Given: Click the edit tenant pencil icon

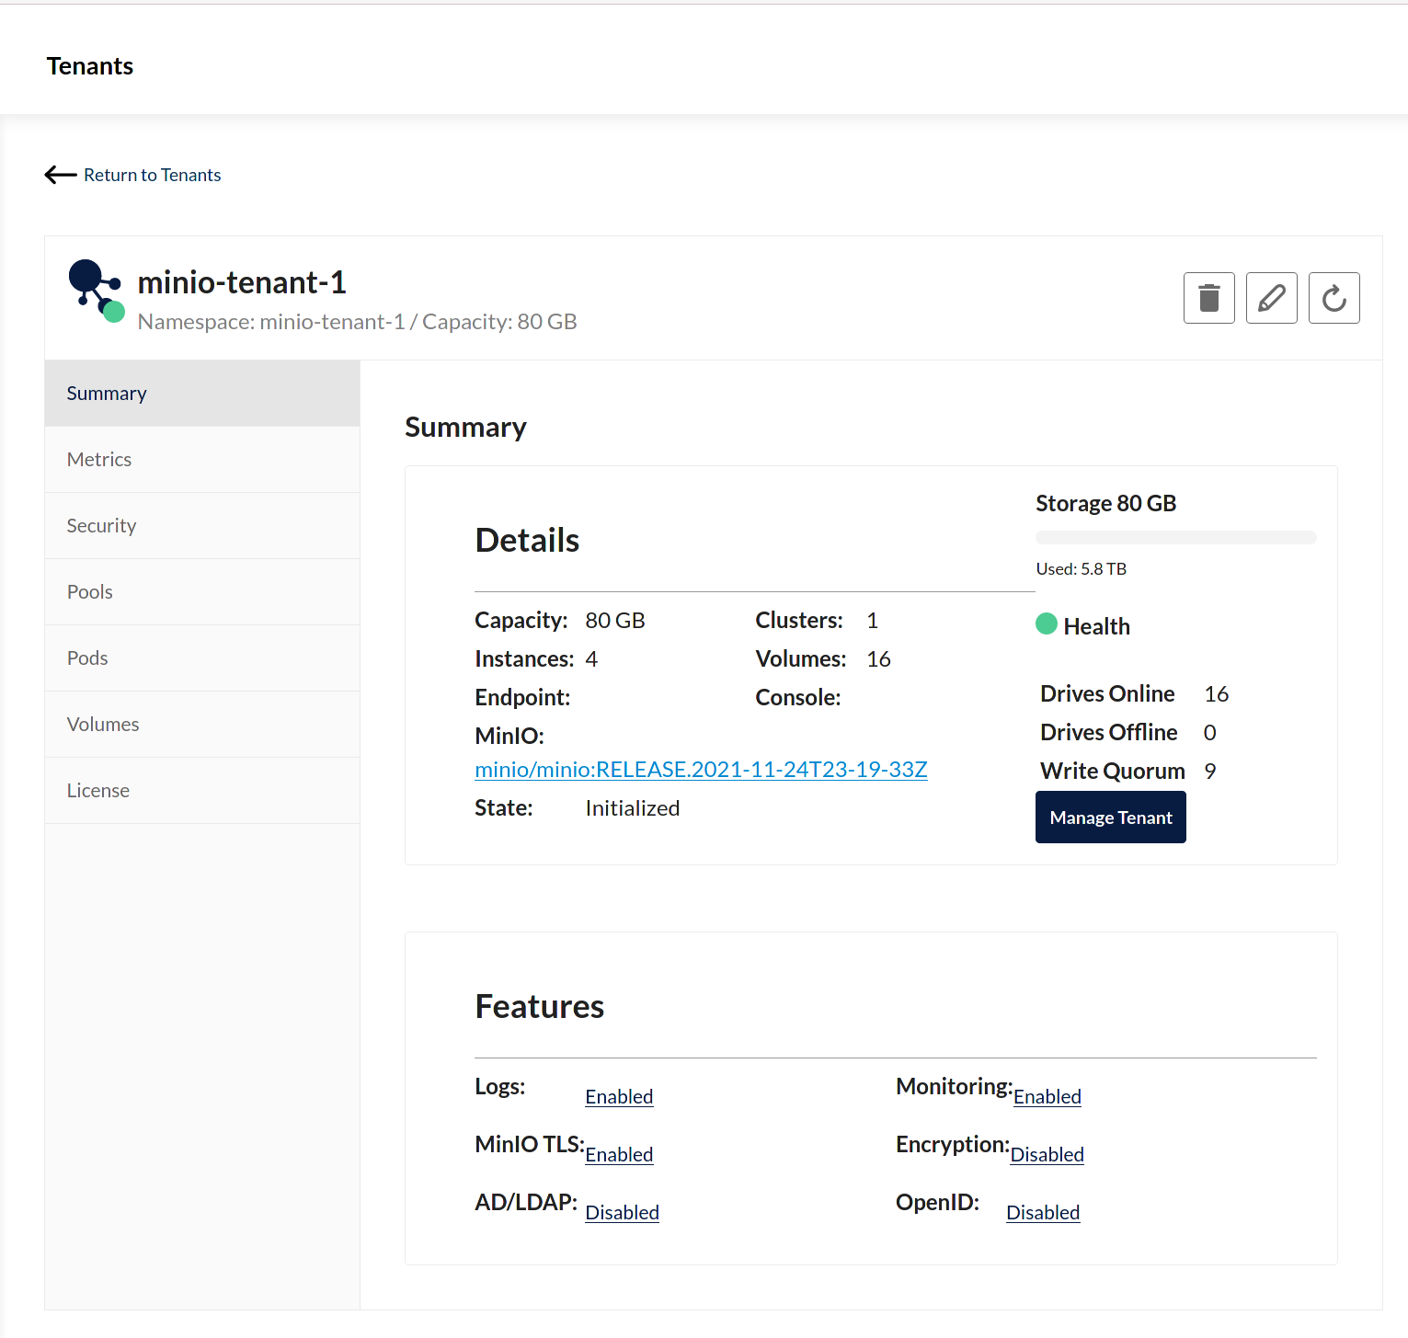Looking at the screenshot, I should coord(1271,298).
